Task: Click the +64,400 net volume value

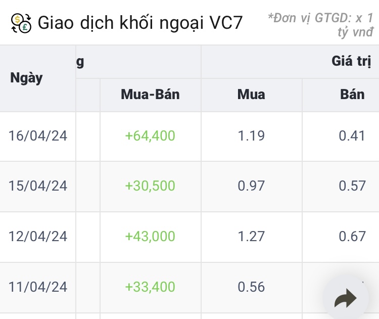Action: click(150, 135)
